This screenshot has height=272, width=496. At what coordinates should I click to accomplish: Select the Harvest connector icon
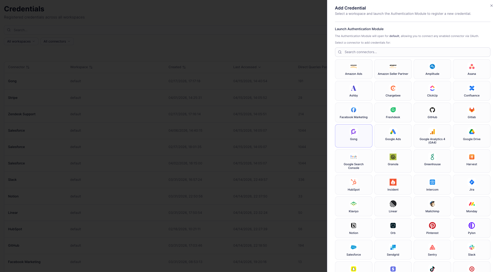click(x=471, y=157)
